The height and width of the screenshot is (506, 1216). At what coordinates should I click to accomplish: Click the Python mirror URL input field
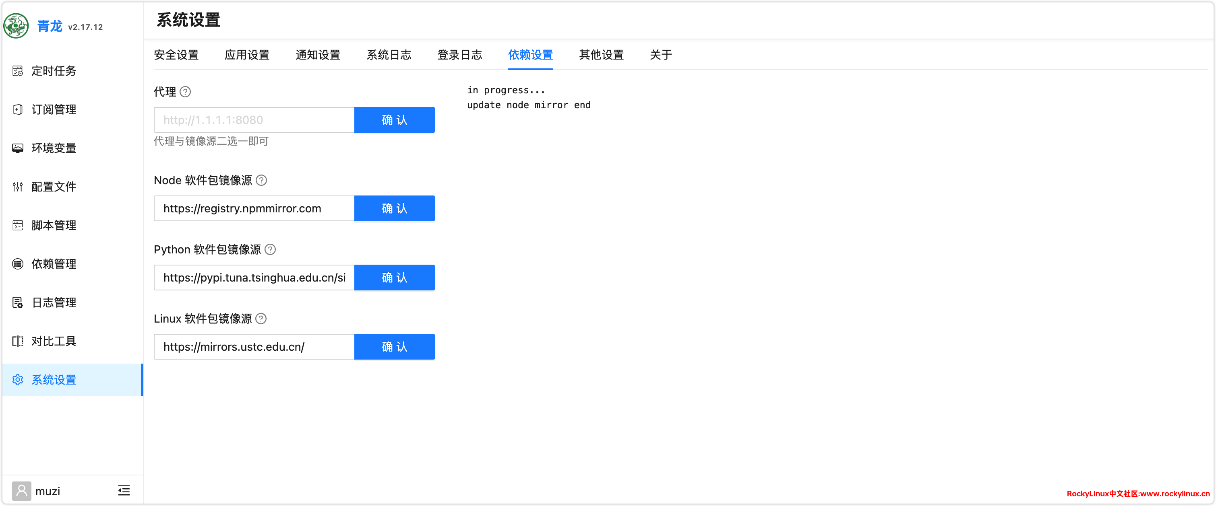pos(254,277)
